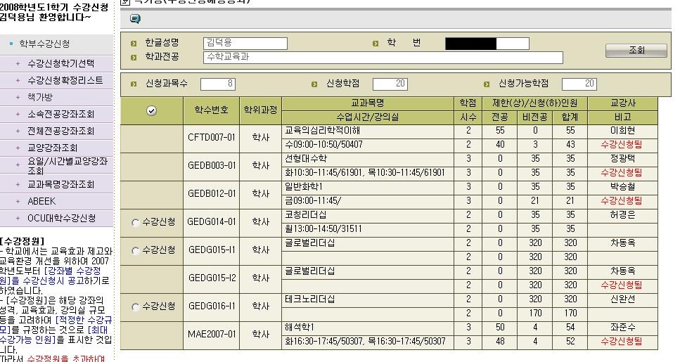This screenshot has height=362, width=680.
Task: Expand the plus icon beside 교양강좌조회
Action: tap(18, 148)
